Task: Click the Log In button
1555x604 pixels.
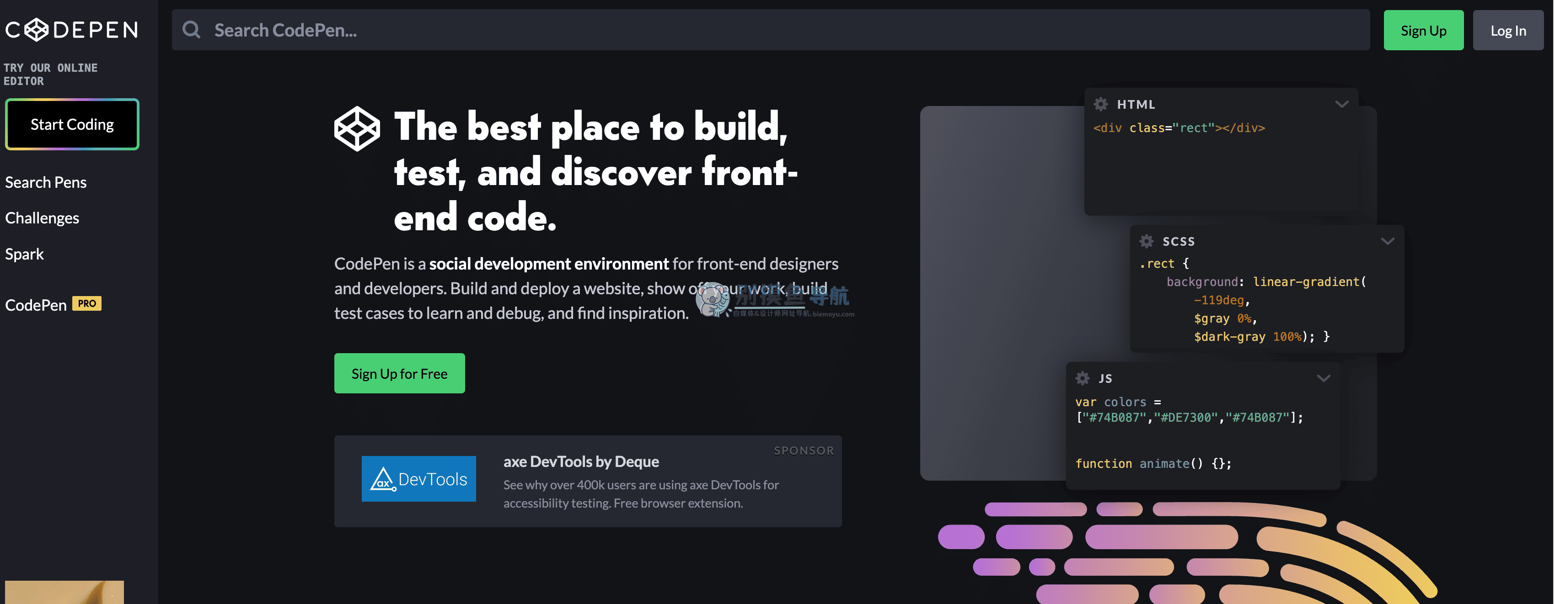Action: coord(1507,30)
